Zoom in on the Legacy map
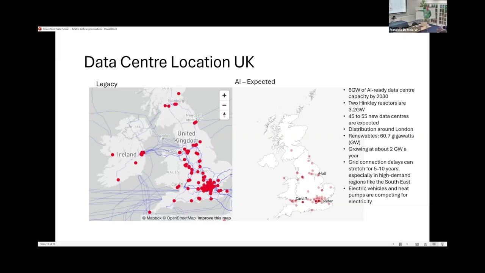Viewport: 485px width, 273px height. (224, 95)
